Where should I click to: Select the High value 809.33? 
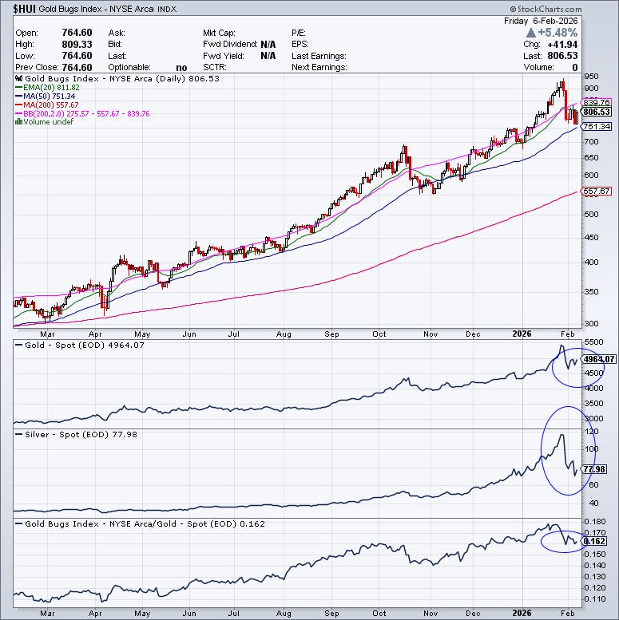point(77,44)
